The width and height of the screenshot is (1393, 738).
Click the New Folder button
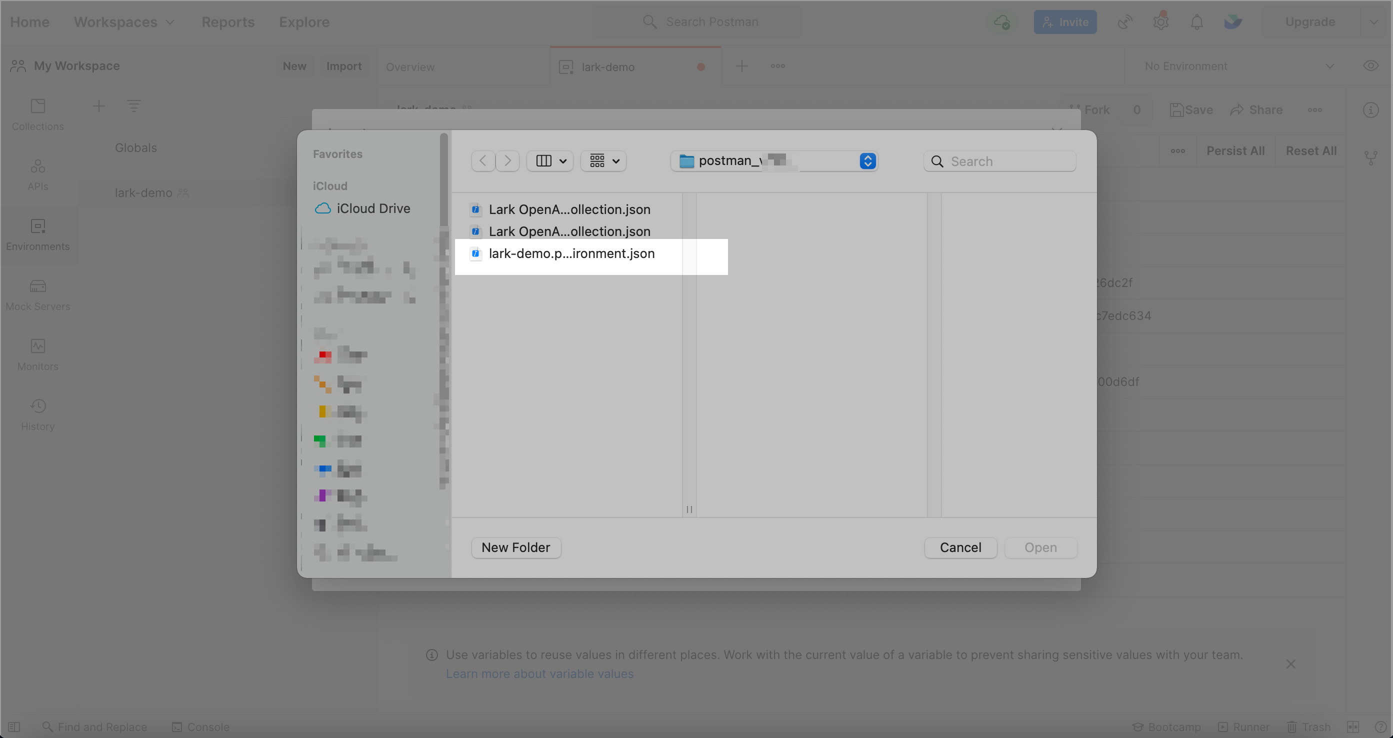pyautogui.click(x=515, y=547)
